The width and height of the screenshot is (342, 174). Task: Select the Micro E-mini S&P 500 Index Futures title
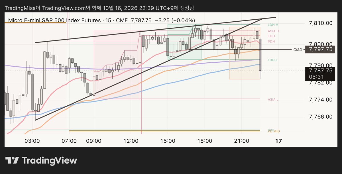[x=54, y=20]
